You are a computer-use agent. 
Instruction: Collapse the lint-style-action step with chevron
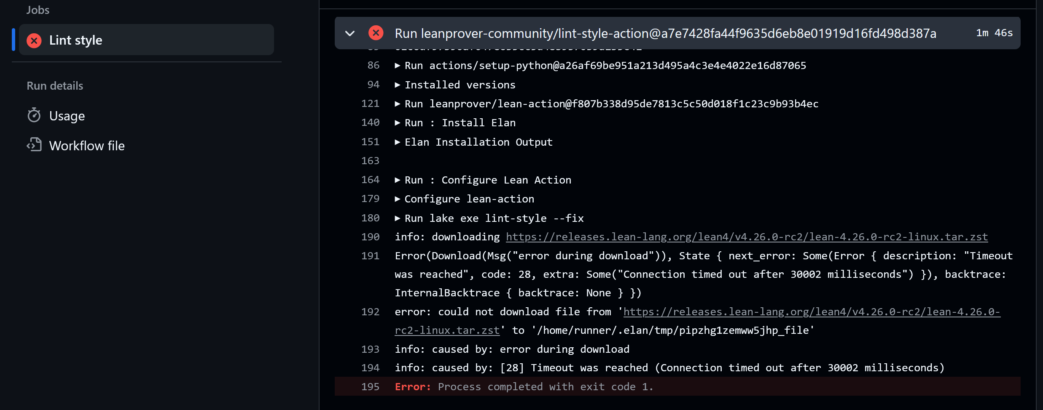click(350, 33)
